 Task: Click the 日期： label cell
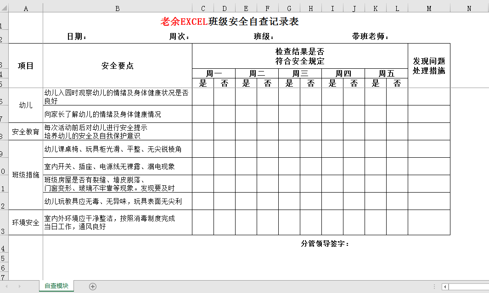point(77,36)
